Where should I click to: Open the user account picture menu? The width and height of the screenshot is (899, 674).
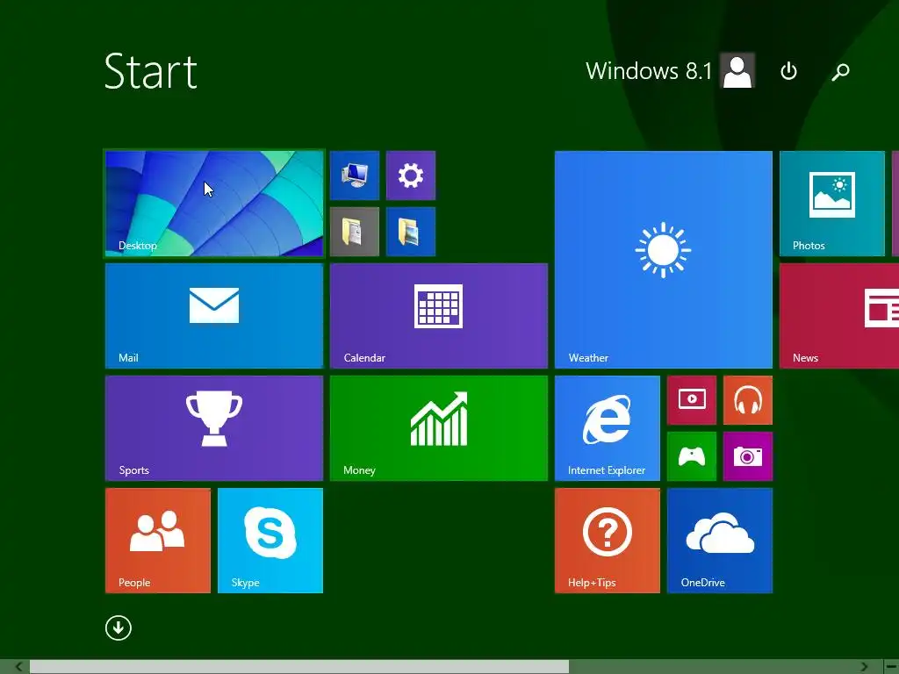tap(737, 70)
